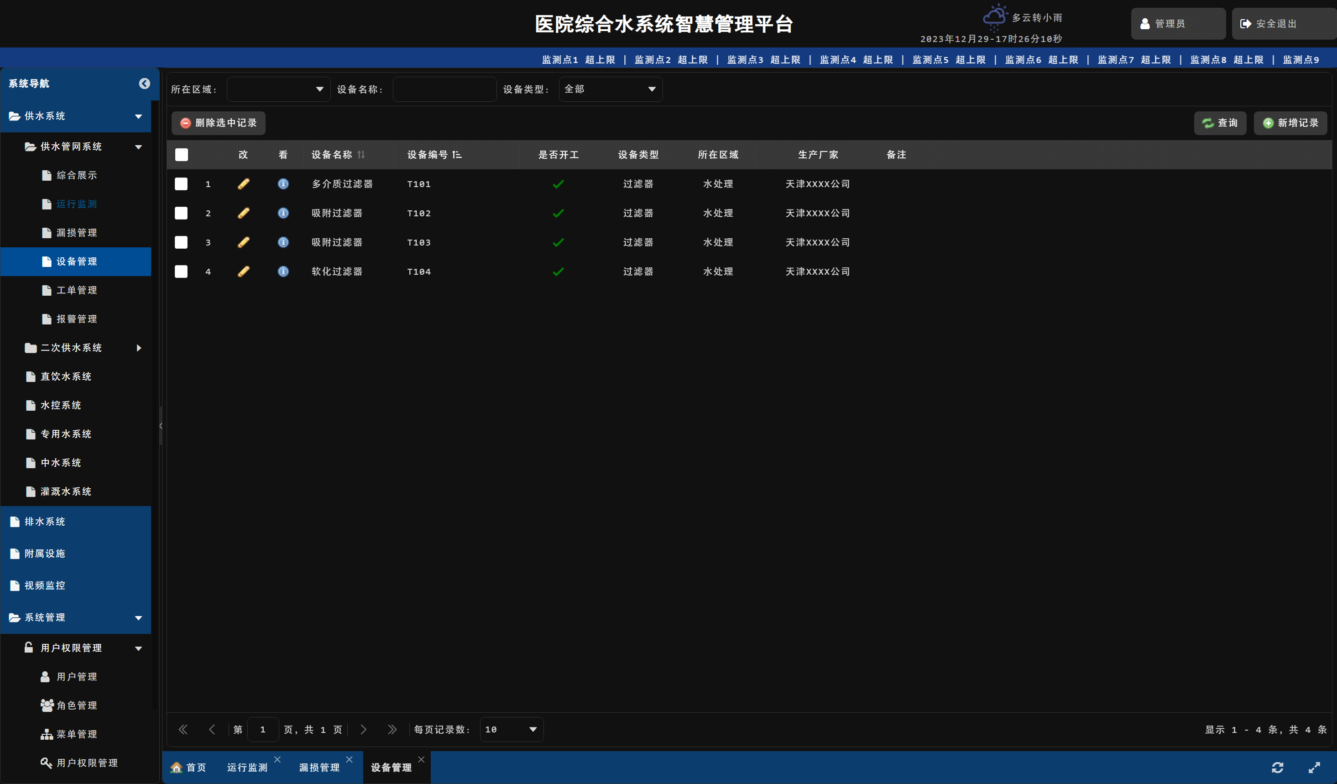Collapse the 系统导航 sidebar with arrow icon
The height and width of the screenshot is (784, 1337).
click(144, 83)
